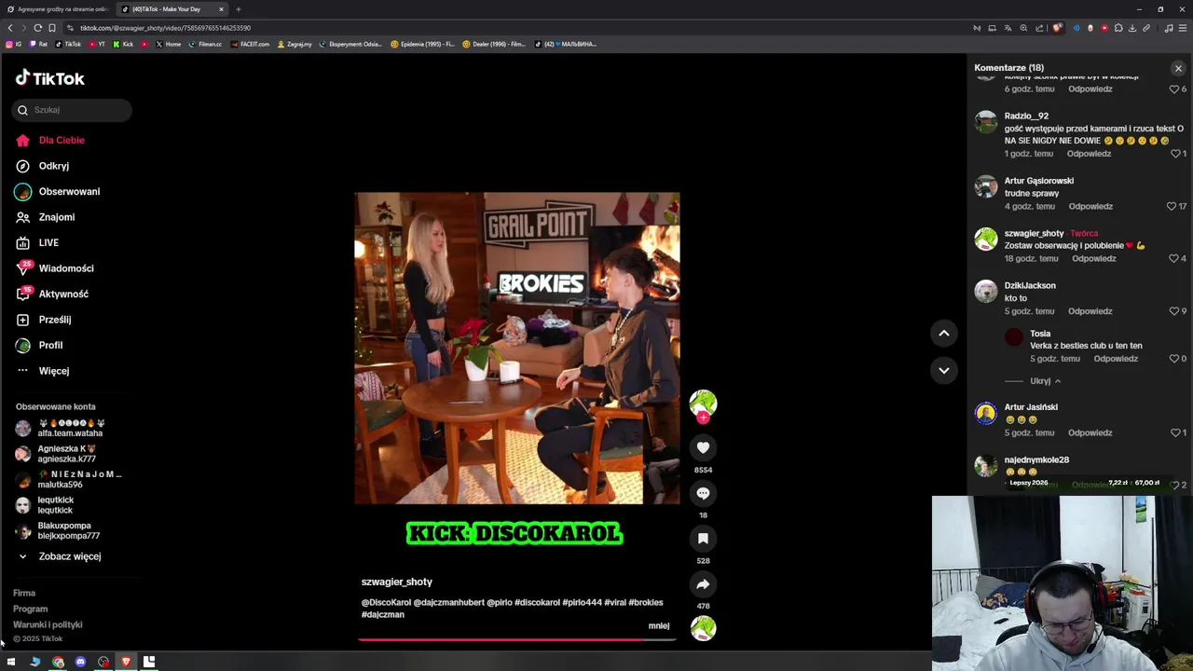
Task: Switch to the Agresywne groźby browser tab
Action: (58, 9)
